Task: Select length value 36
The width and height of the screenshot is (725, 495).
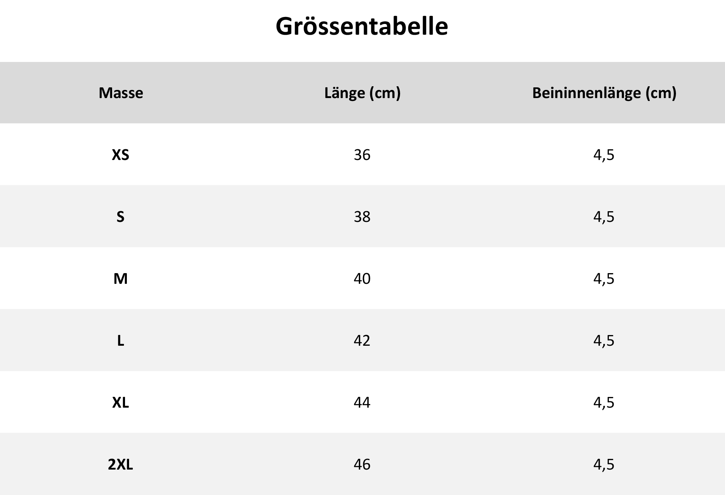Action: [x=362, y=155]
